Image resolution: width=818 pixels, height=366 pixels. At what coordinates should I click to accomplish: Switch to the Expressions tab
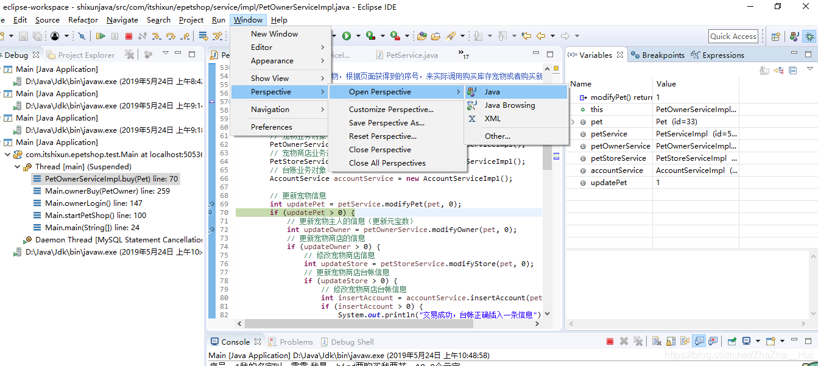pyautogui.click(x=718, y=55)
